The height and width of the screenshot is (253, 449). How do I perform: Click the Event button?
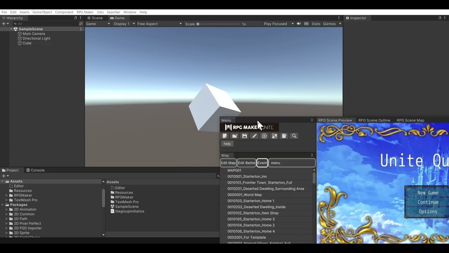click(x=262, y=163)
